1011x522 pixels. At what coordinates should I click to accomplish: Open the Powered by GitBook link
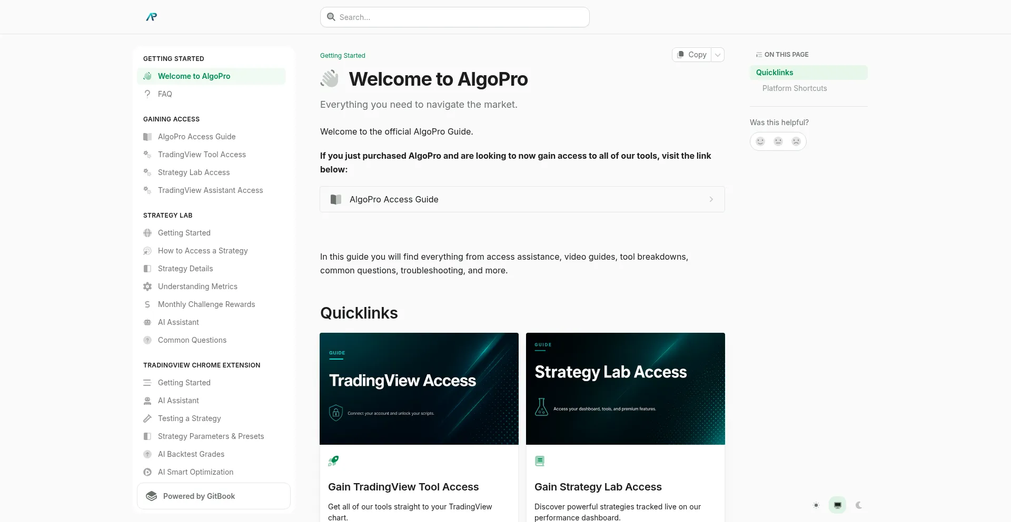tap(214, 496)
